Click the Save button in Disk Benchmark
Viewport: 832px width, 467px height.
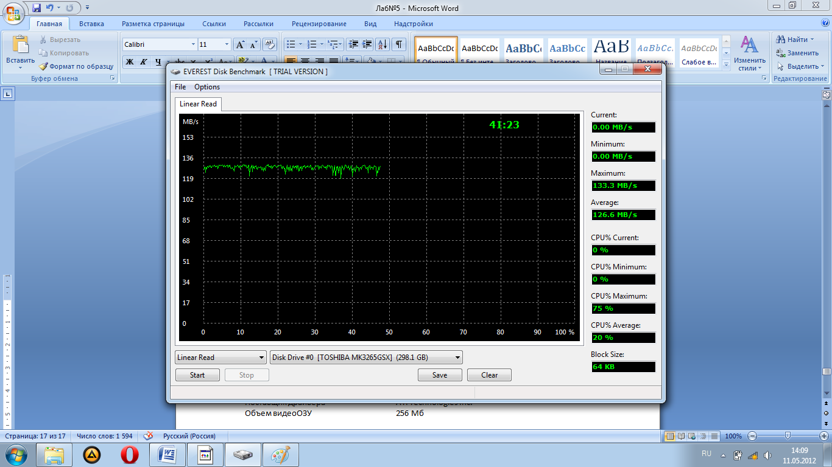point(440,375)
